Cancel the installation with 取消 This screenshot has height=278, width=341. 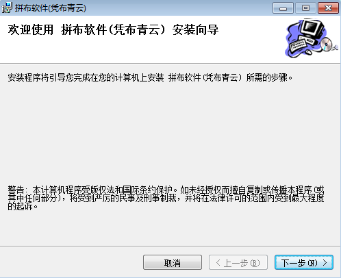pyautogui.click(x=173, y=262)
